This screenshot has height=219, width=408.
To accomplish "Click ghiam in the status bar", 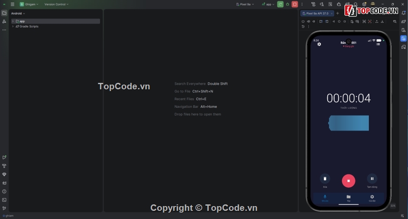I will click(8, 216).
